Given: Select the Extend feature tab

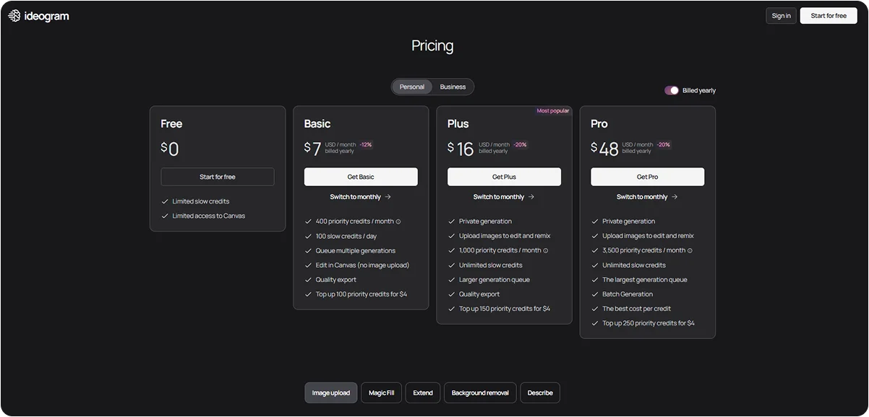Looking at the screenshot, I should [x=422, y=392].
